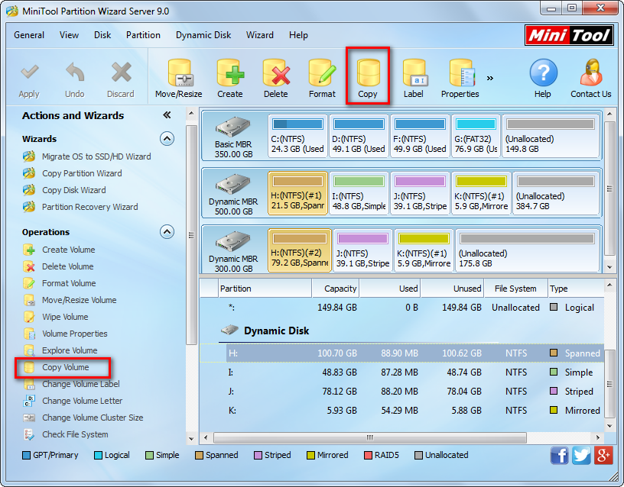The width and height of the screenshot is (624, 487).
Task: Select the Dynamic MBR 300.00 GB disk icon
Action: [x=232, y=241]
